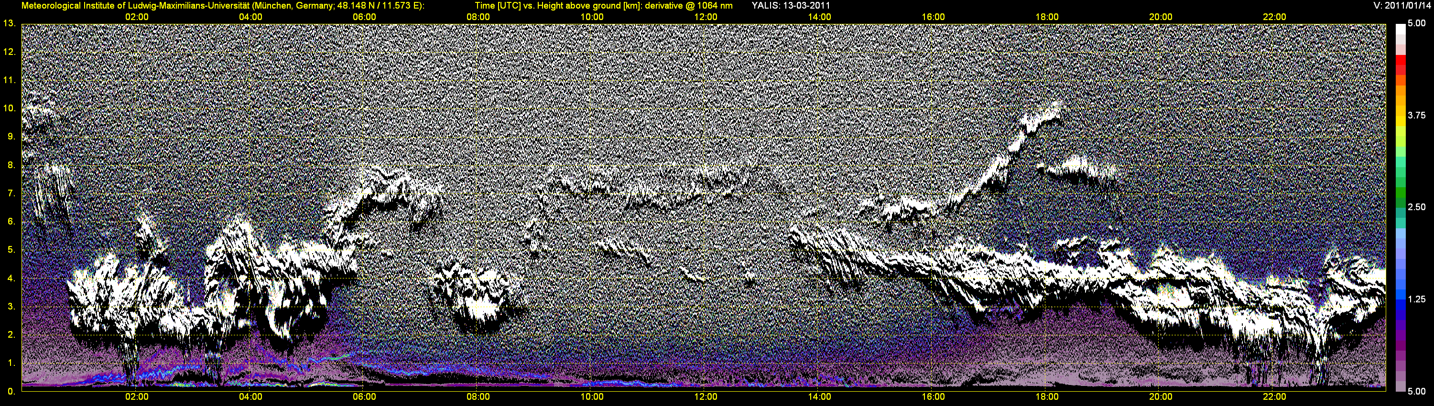This screenshot has width=1434, height=406.
Task: Click the 10:00 label on the top time axis
Action: pos(592,17)
